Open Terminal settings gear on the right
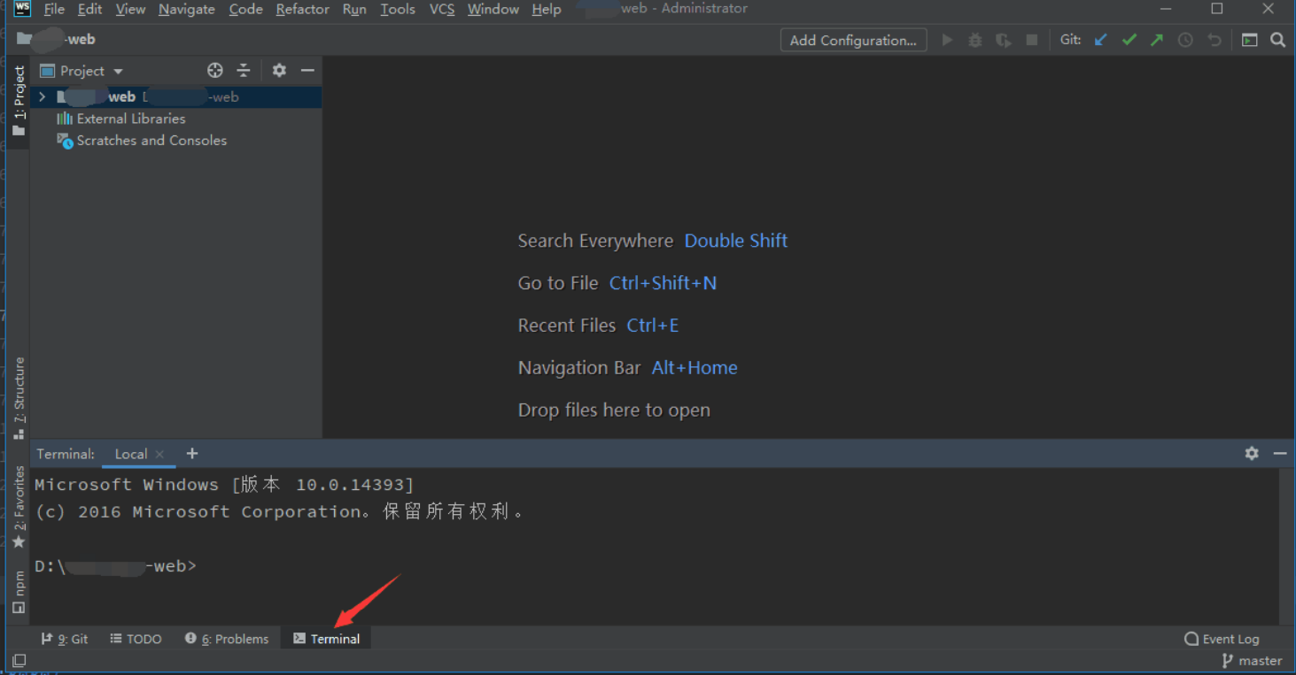Screen dimensions: 1296x675 point(1251,453)
